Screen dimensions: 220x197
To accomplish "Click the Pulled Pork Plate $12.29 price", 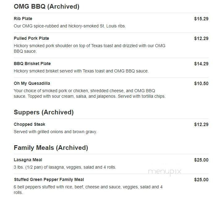I will coord(201,39).
